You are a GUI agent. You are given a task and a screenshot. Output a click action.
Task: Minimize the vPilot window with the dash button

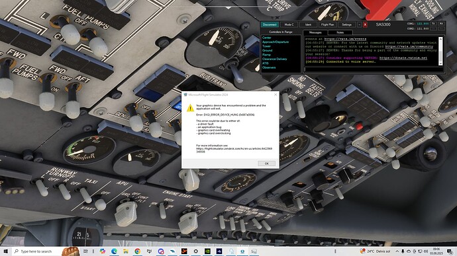coord(359,24)
